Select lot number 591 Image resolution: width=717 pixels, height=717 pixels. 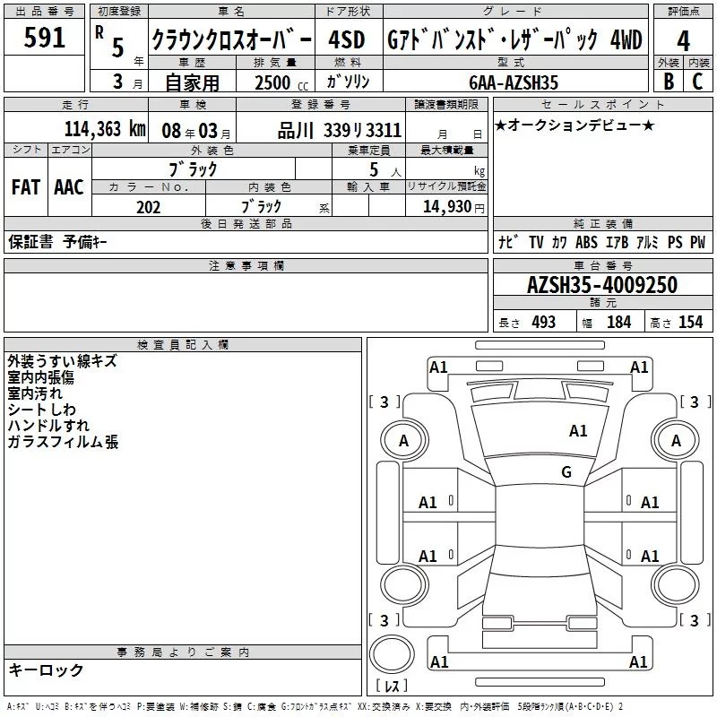(x=45, y=39)
